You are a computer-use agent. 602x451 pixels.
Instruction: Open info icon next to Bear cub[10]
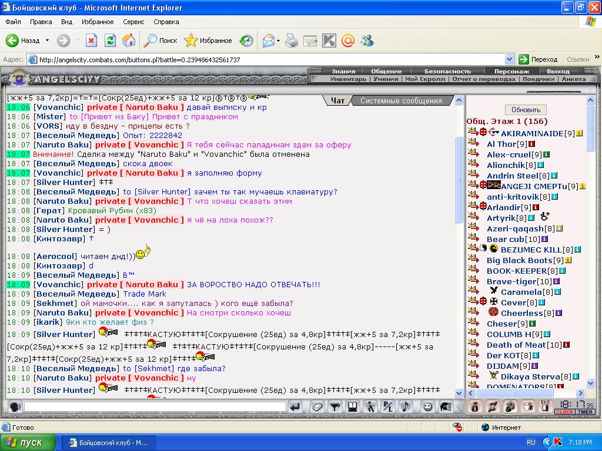pos(544,239)
